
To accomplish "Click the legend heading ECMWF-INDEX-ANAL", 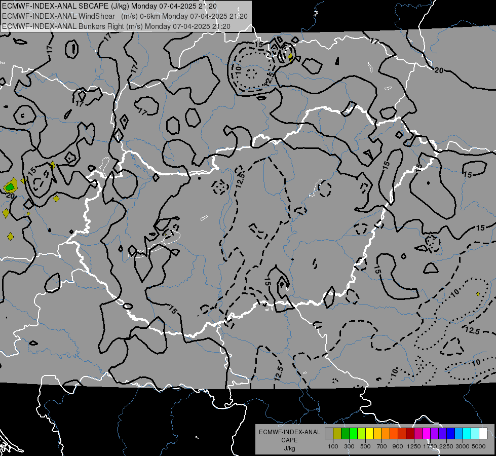I will [289, 432].
